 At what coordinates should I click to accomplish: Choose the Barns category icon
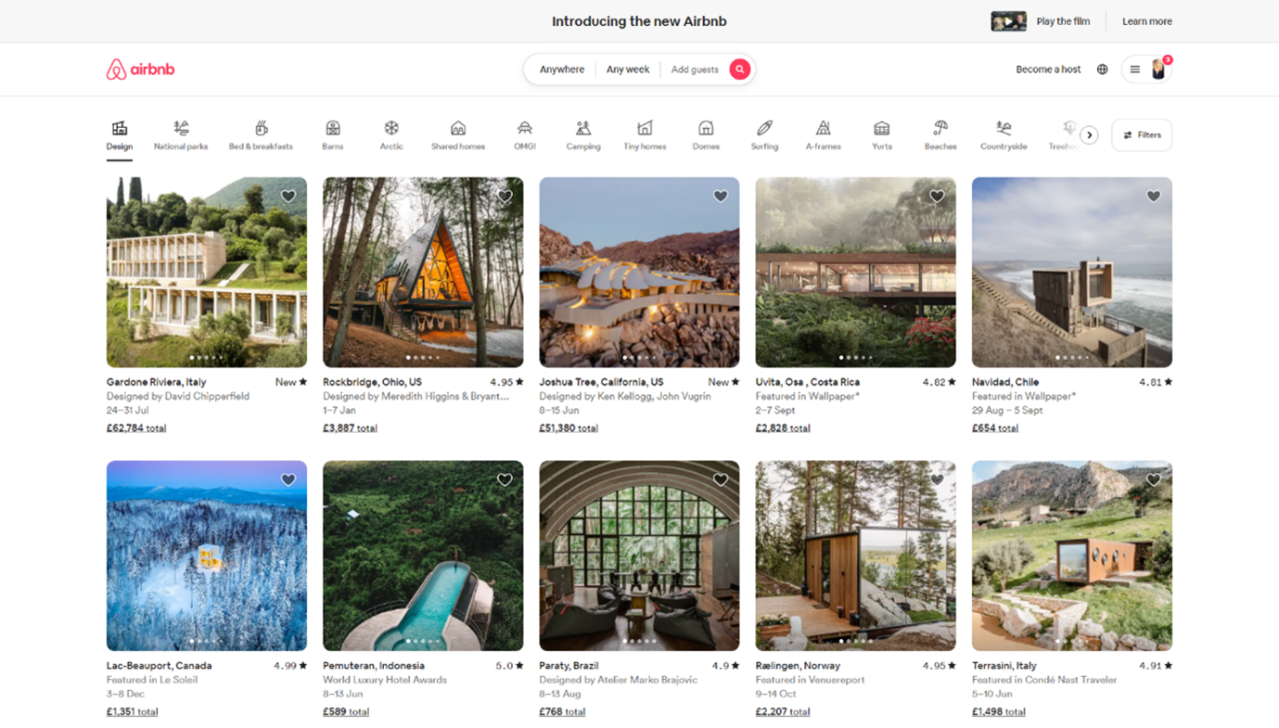[333, 128]
